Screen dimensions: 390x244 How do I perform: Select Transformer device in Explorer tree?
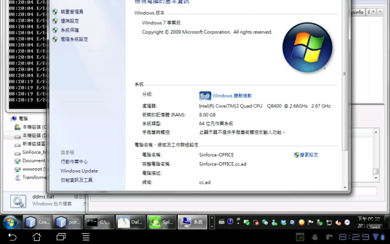tap(30, 178)
